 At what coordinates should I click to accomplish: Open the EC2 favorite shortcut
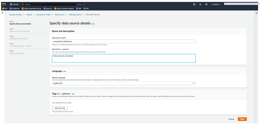pyautogui.click(x=5, y=8)
